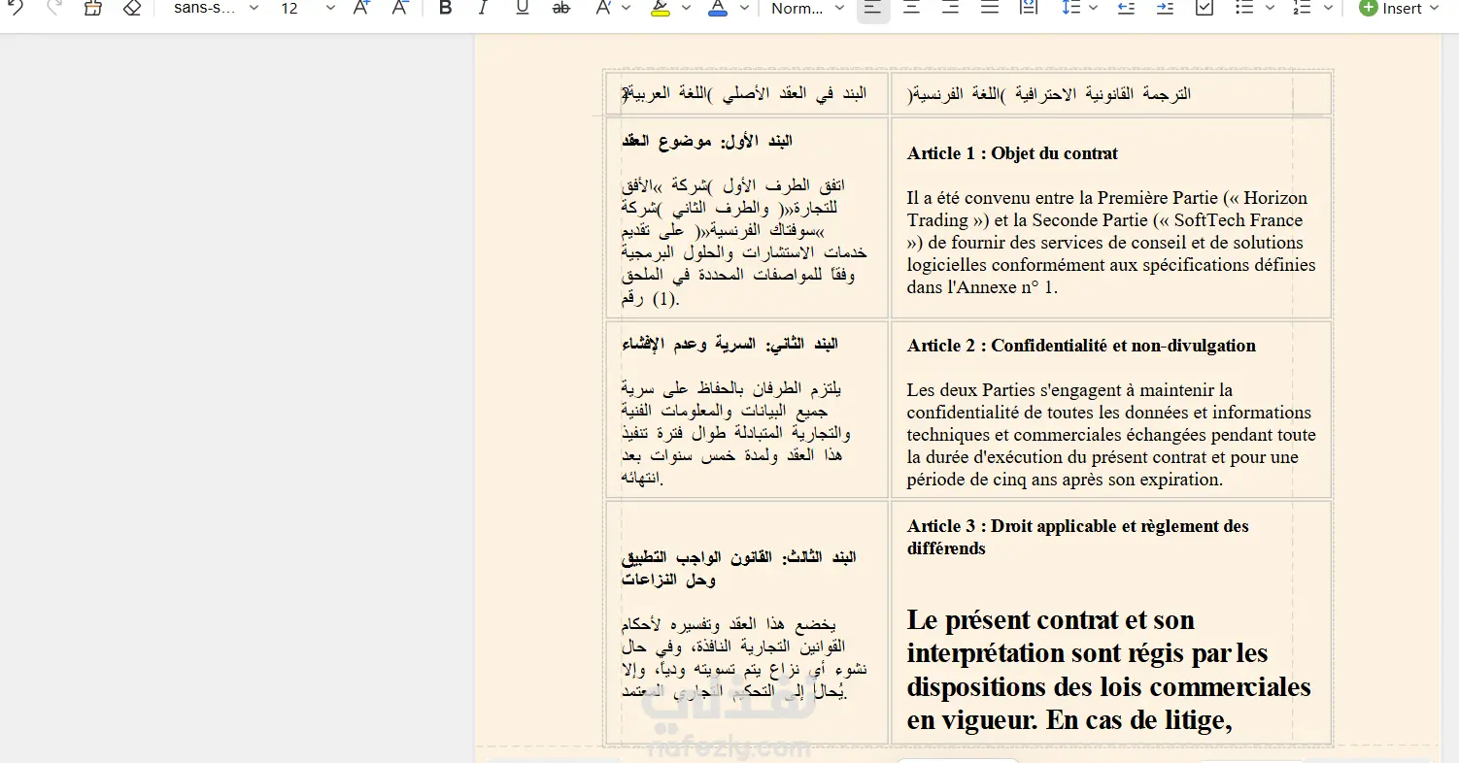Decrease paragraph indent
The height and width of the screenshot is (763, 1459).
point(1126,8)
